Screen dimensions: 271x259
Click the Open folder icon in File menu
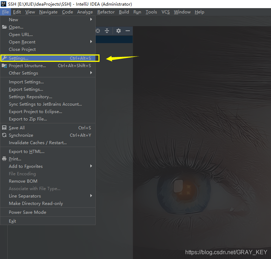(4, 27)
